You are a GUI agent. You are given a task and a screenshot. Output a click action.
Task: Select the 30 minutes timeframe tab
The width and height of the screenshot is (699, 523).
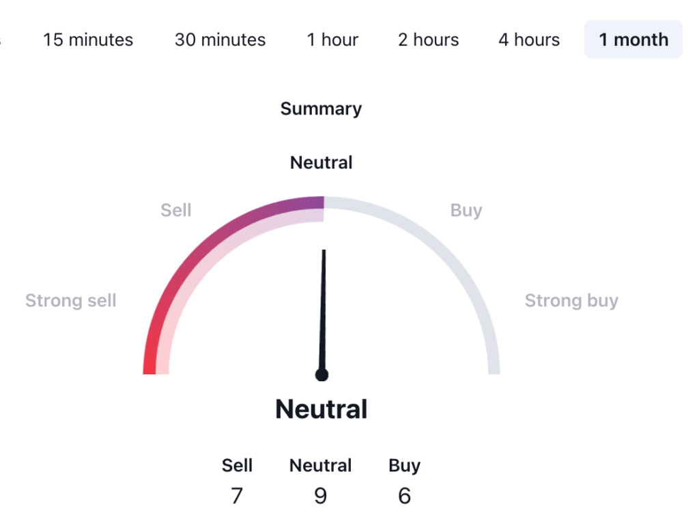[x=220, y=40]
